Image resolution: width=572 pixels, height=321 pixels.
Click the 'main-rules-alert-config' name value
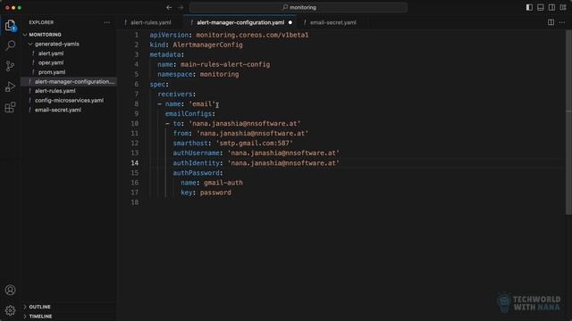point(225,64)
